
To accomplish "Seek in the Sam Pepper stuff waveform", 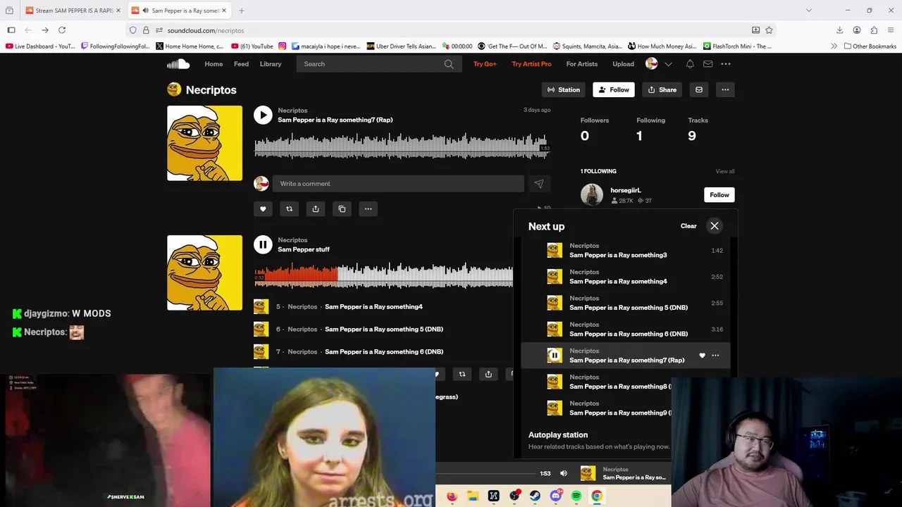I will pos(383,275).
